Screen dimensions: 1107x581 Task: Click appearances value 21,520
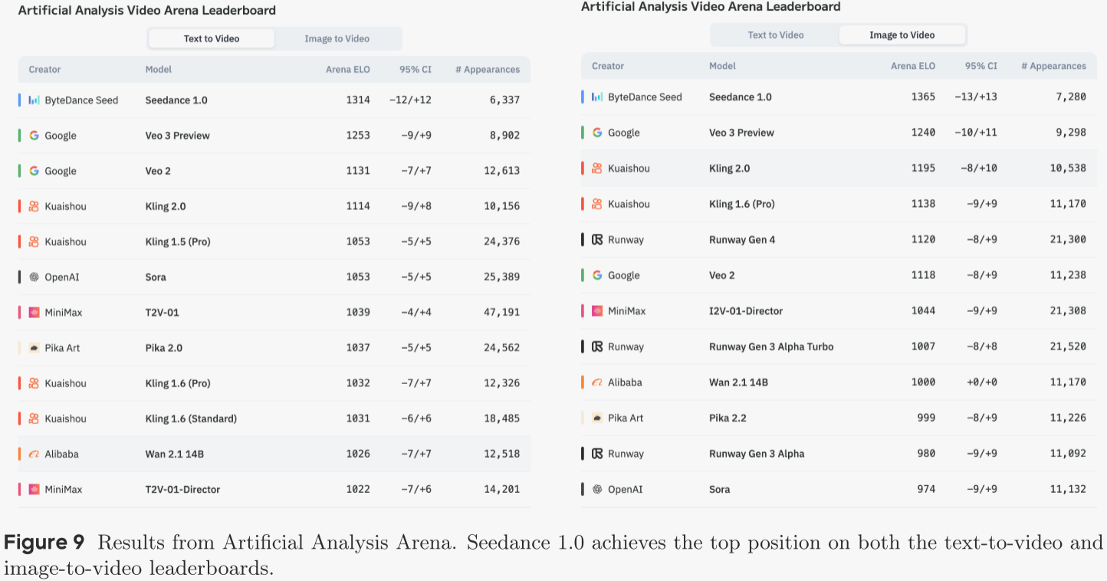pos(1068,346)
